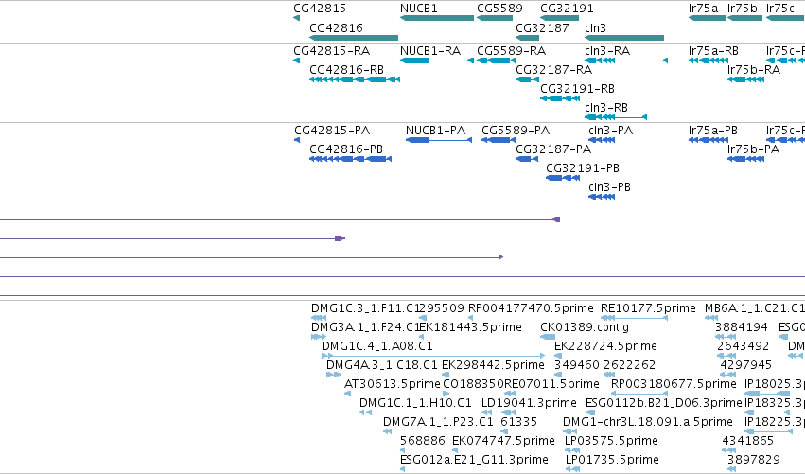This screenshot has height=474, width=805.
Task: Select the CG42816 gene bar in top track
Action: pyautogui.click(x=354, y=38)
